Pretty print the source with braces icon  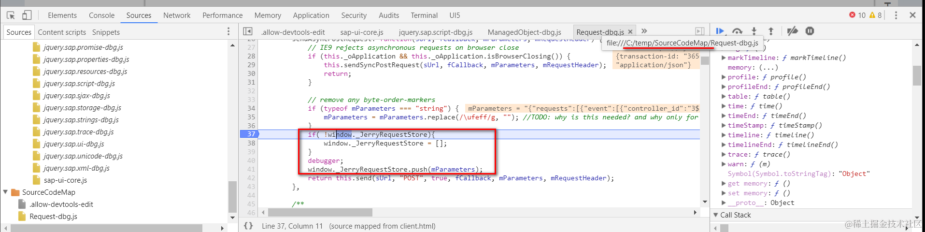click(x=248, y=226)
